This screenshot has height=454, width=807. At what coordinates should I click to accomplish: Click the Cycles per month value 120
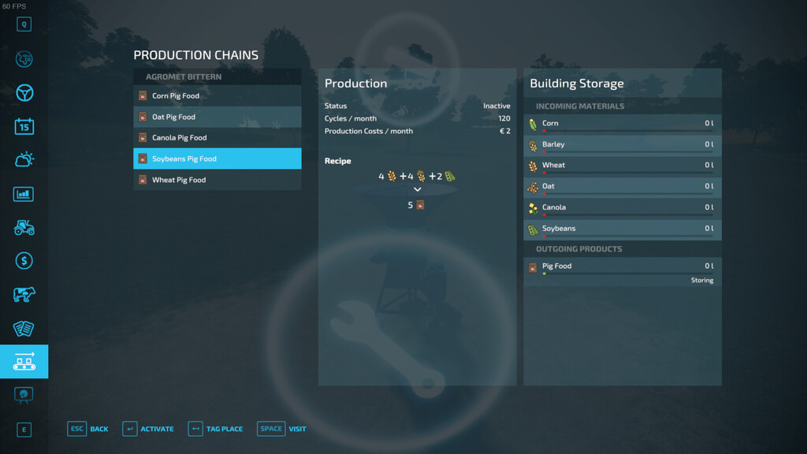click(504, 118)
